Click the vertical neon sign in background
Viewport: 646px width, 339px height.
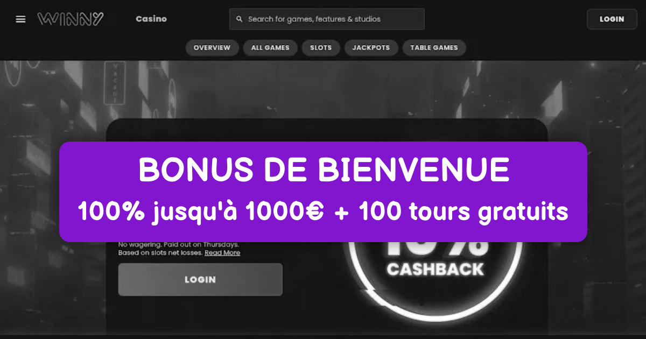(114, 83)
